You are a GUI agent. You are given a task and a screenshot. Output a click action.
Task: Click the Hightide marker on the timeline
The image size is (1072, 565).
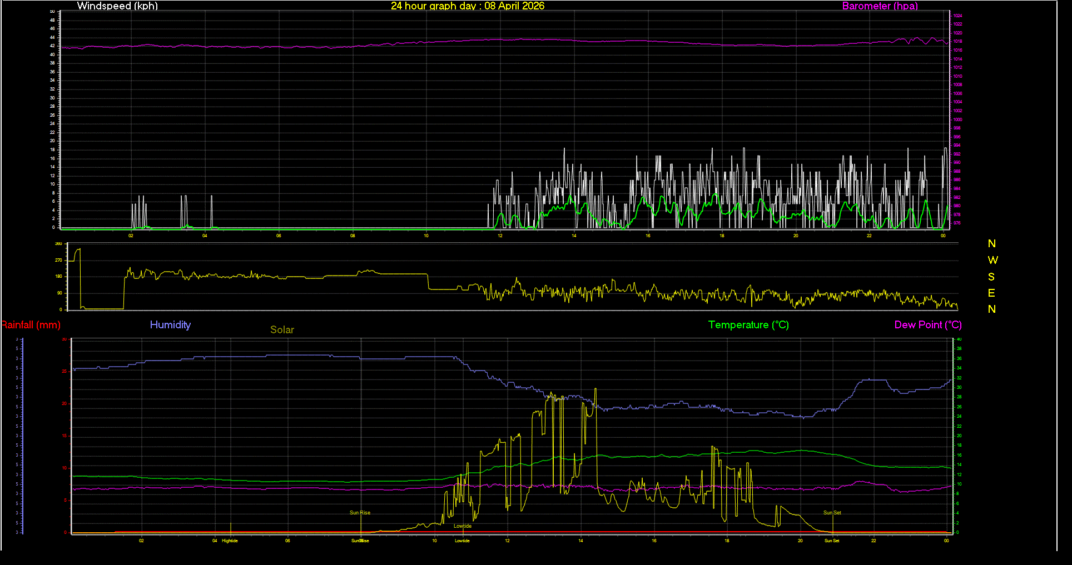pos(230,540)
